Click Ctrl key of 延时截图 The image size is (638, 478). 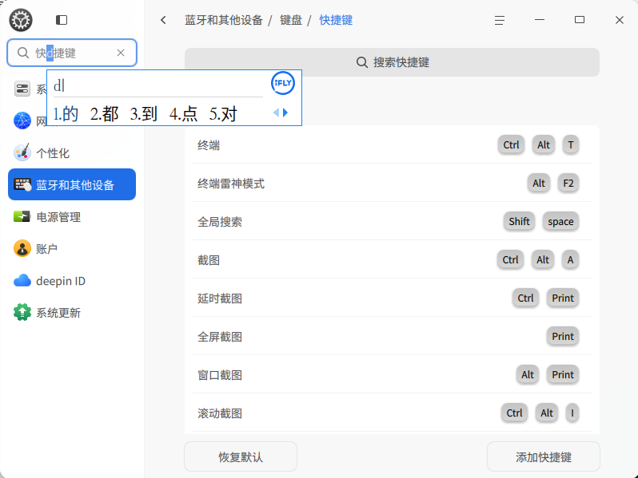(x=526, y=298)
